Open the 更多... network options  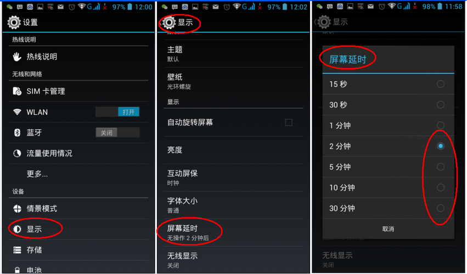click(78, 174)
